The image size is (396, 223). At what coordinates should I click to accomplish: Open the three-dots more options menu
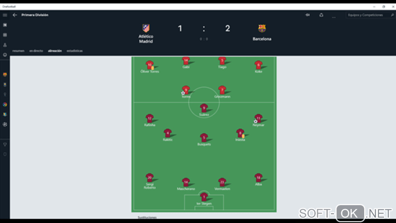coord(333,16)
